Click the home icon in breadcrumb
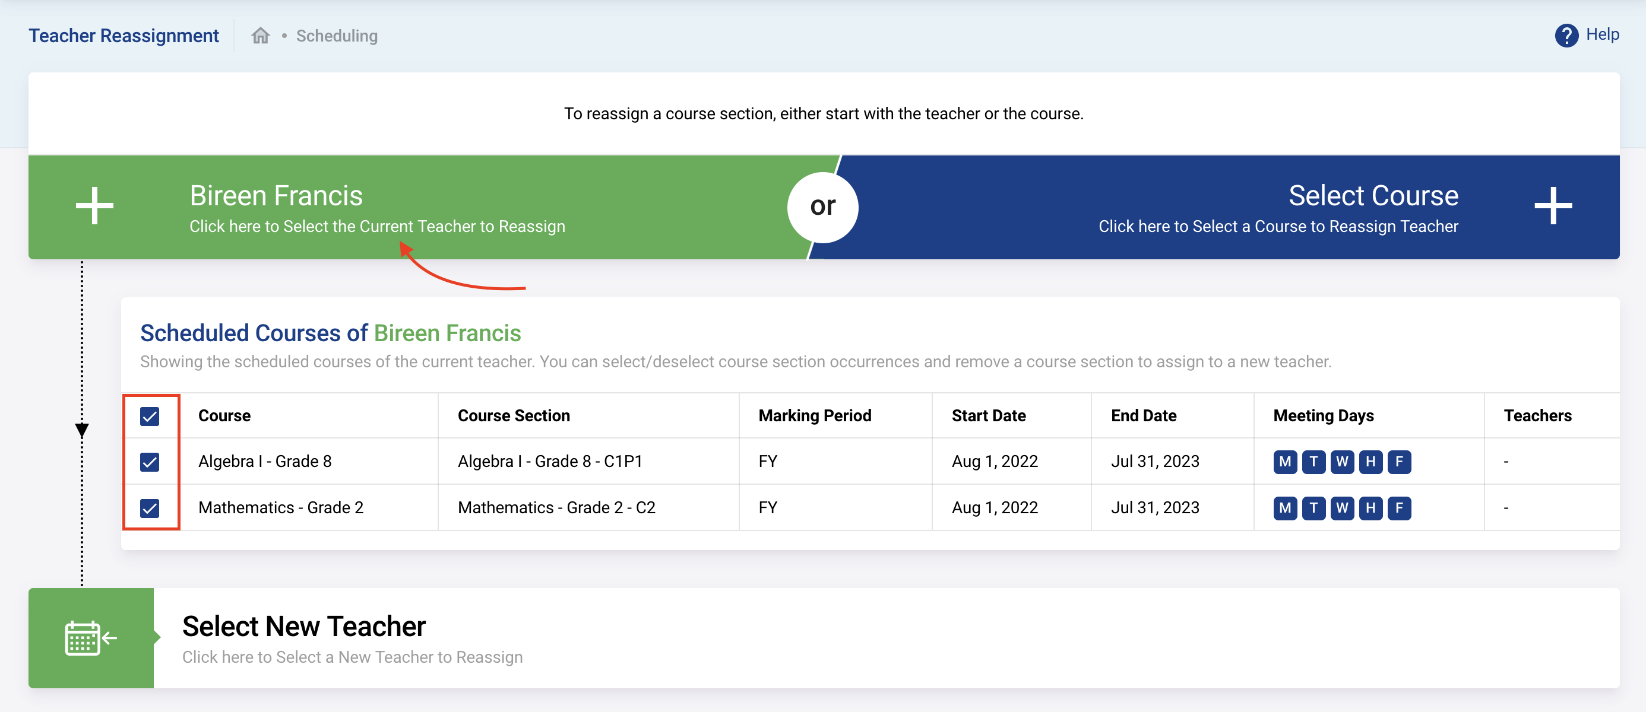The height and width of the screenshot is (712, 1646). 260,36
